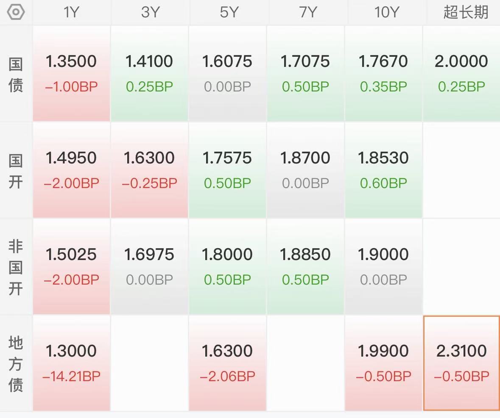Screen dimensions: 500x418
Task: Click the 国开 5Y yield 1.7575
Action: tap(228, 158)
